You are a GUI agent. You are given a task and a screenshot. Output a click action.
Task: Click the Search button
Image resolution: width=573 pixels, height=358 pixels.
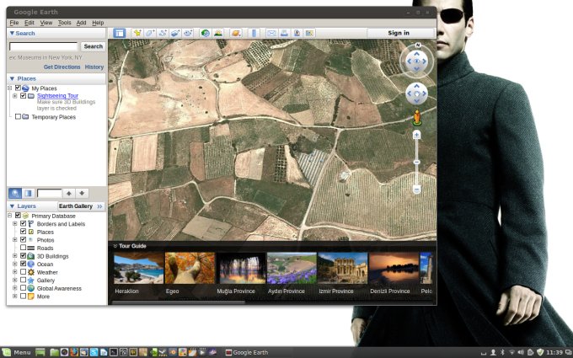tap(94, 46)
